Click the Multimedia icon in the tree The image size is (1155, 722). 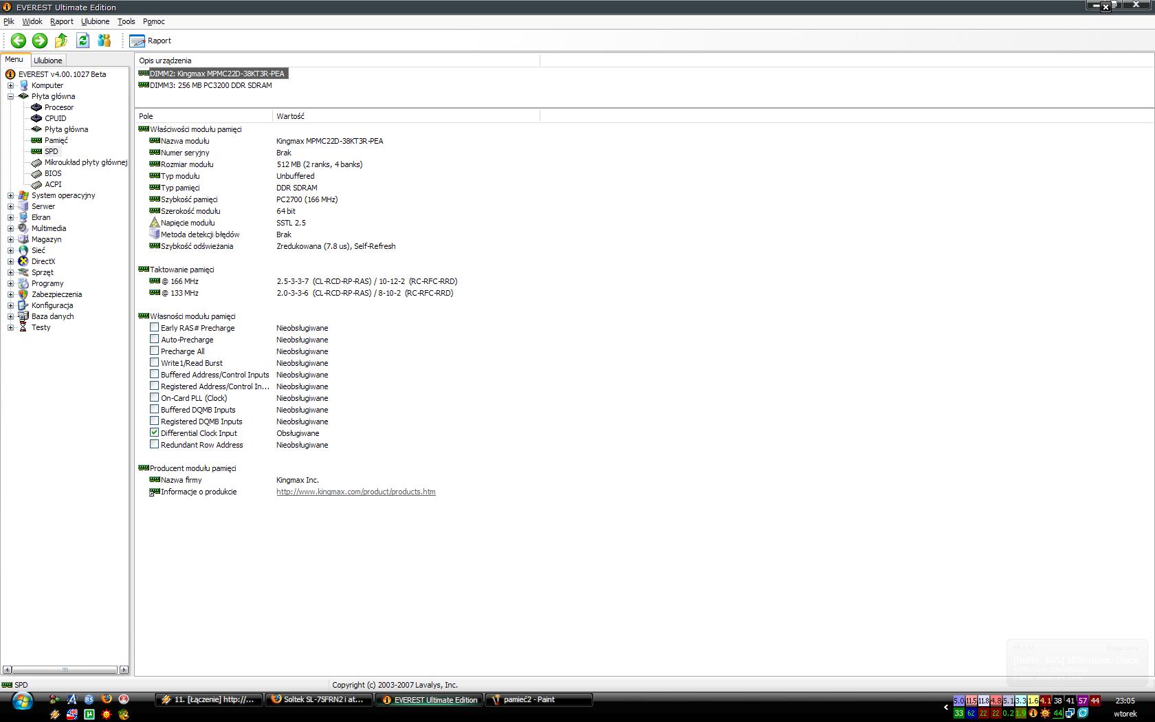click(x=23, y=228)
